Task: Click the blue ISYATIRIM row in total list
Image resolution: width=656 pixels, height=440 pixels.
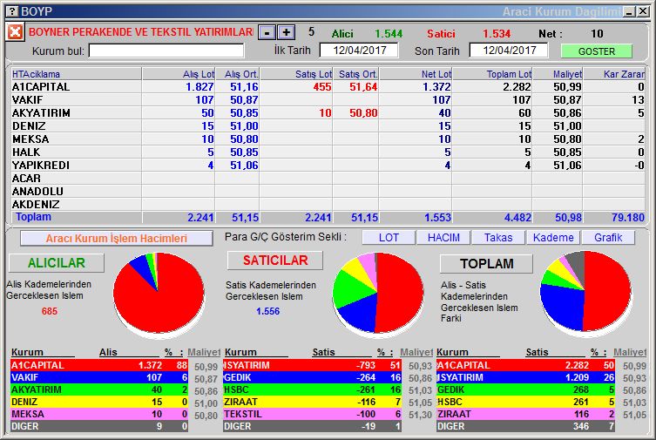Action: [525, 377]
